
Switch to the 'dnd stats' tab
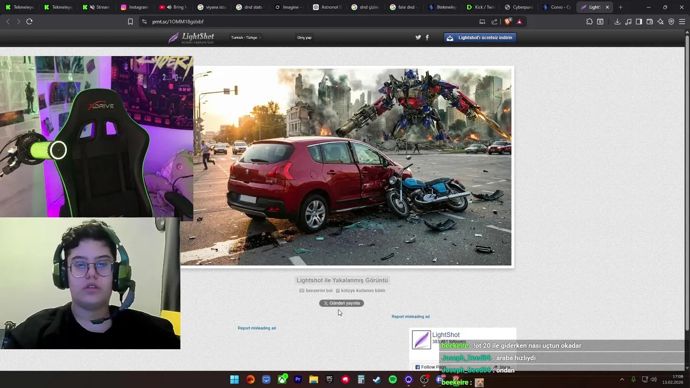[250, 7]
